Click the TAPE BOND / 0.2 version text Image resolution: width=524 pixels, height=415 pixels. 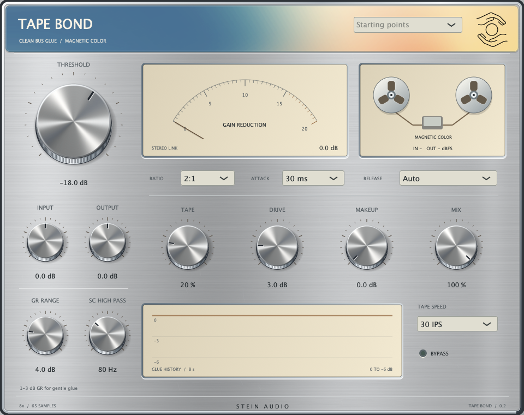click(487, 406)
